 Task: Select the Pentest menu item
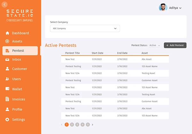click(x=20, y=51)
